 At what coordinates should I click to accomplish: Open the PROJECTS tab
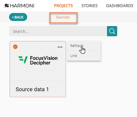coord(63,6)
